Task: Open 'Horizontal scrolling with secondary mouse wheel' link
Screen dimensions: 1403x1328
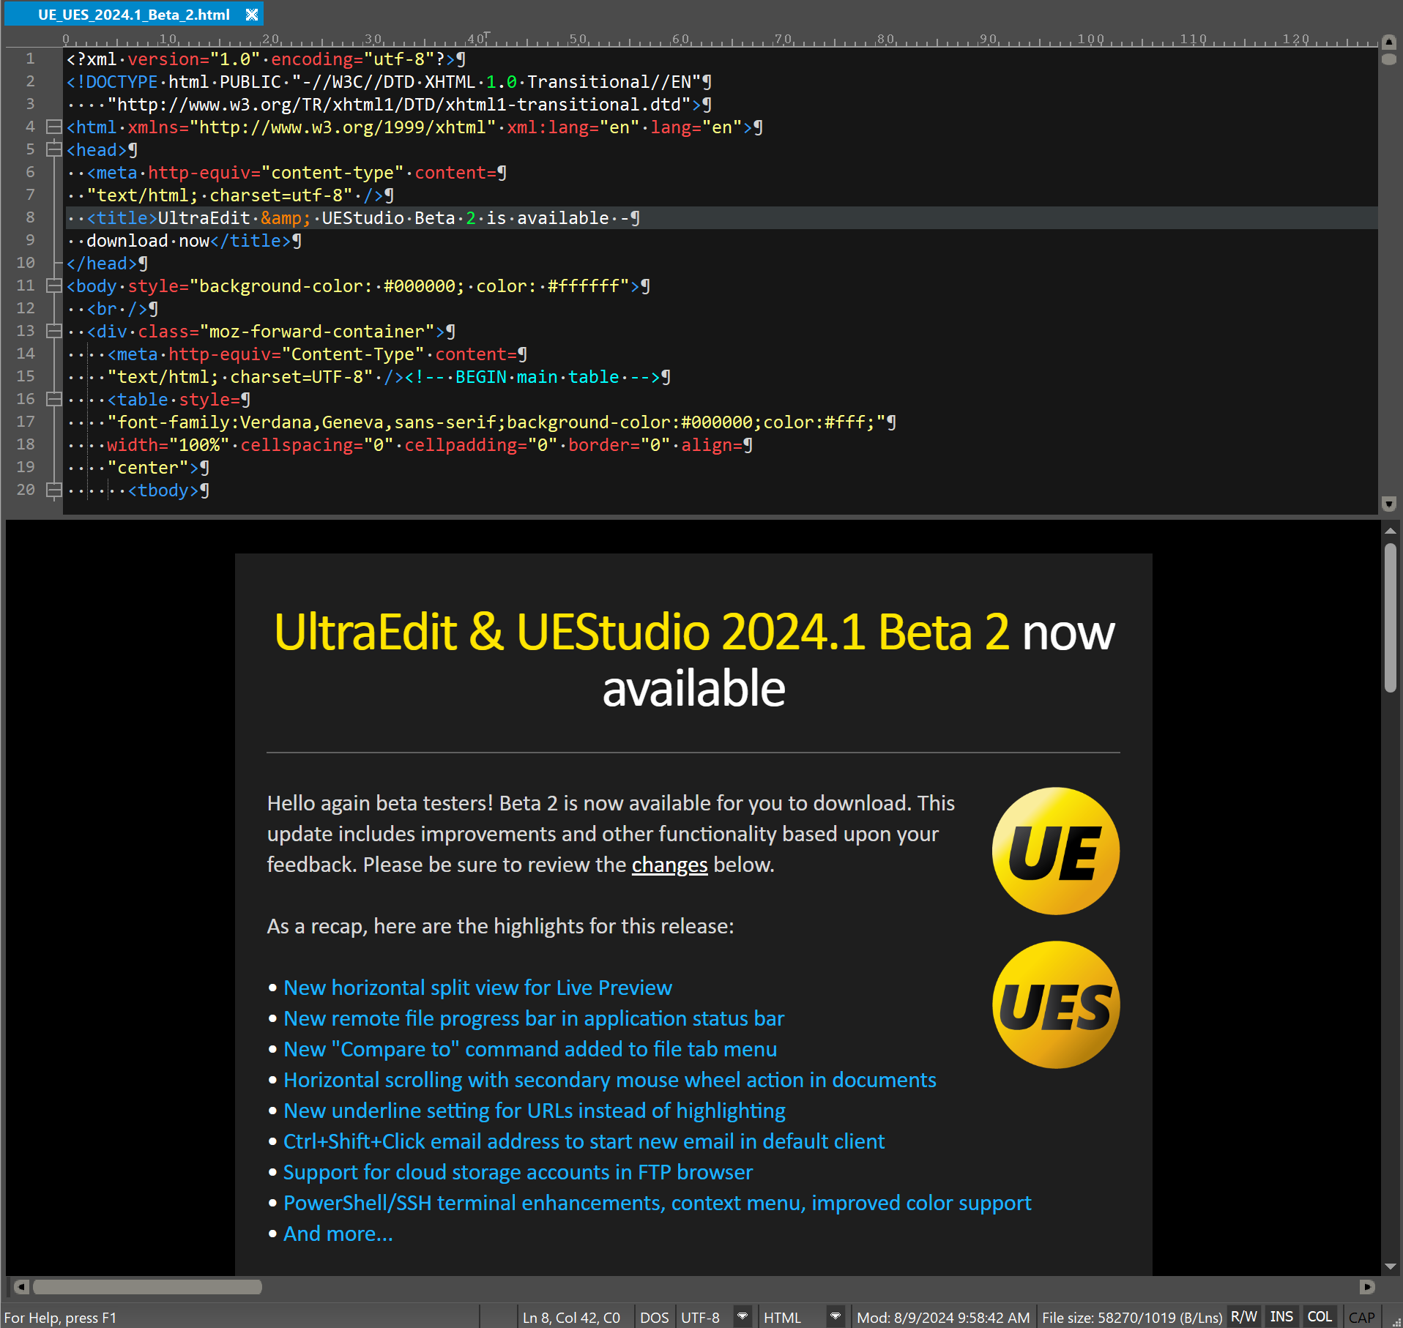Action: coord(610,1080)
